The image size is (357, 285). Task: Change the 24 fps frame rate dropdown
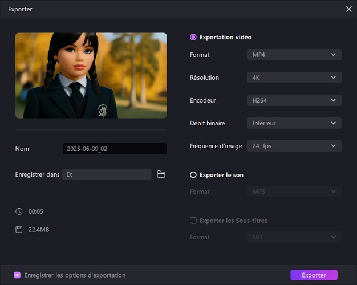pos(294,146)
